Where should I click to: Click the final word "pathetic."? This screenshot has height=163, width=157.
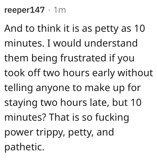(24, 147)
